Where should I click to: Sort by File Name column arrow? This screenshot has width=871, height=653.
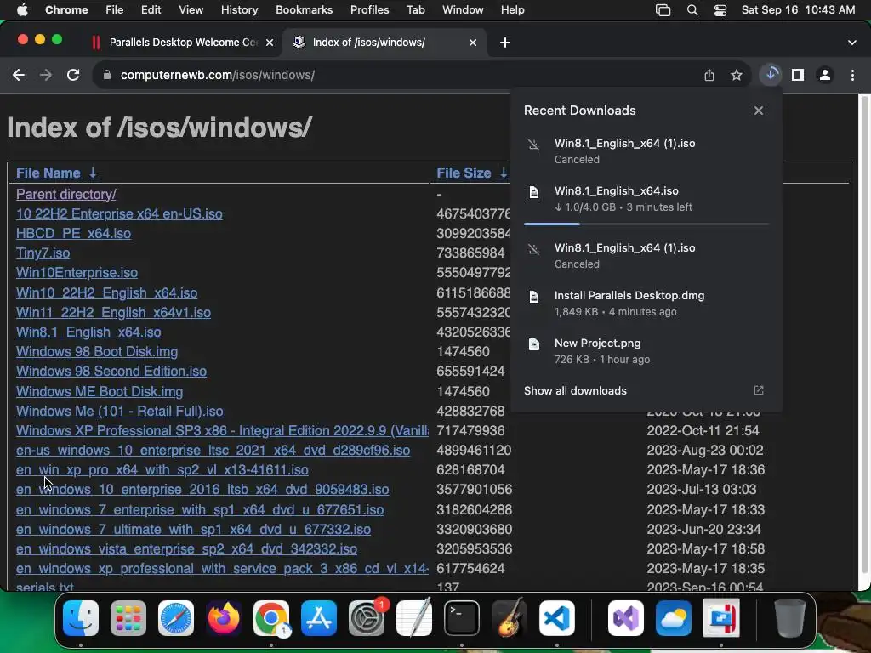[93, 173]
